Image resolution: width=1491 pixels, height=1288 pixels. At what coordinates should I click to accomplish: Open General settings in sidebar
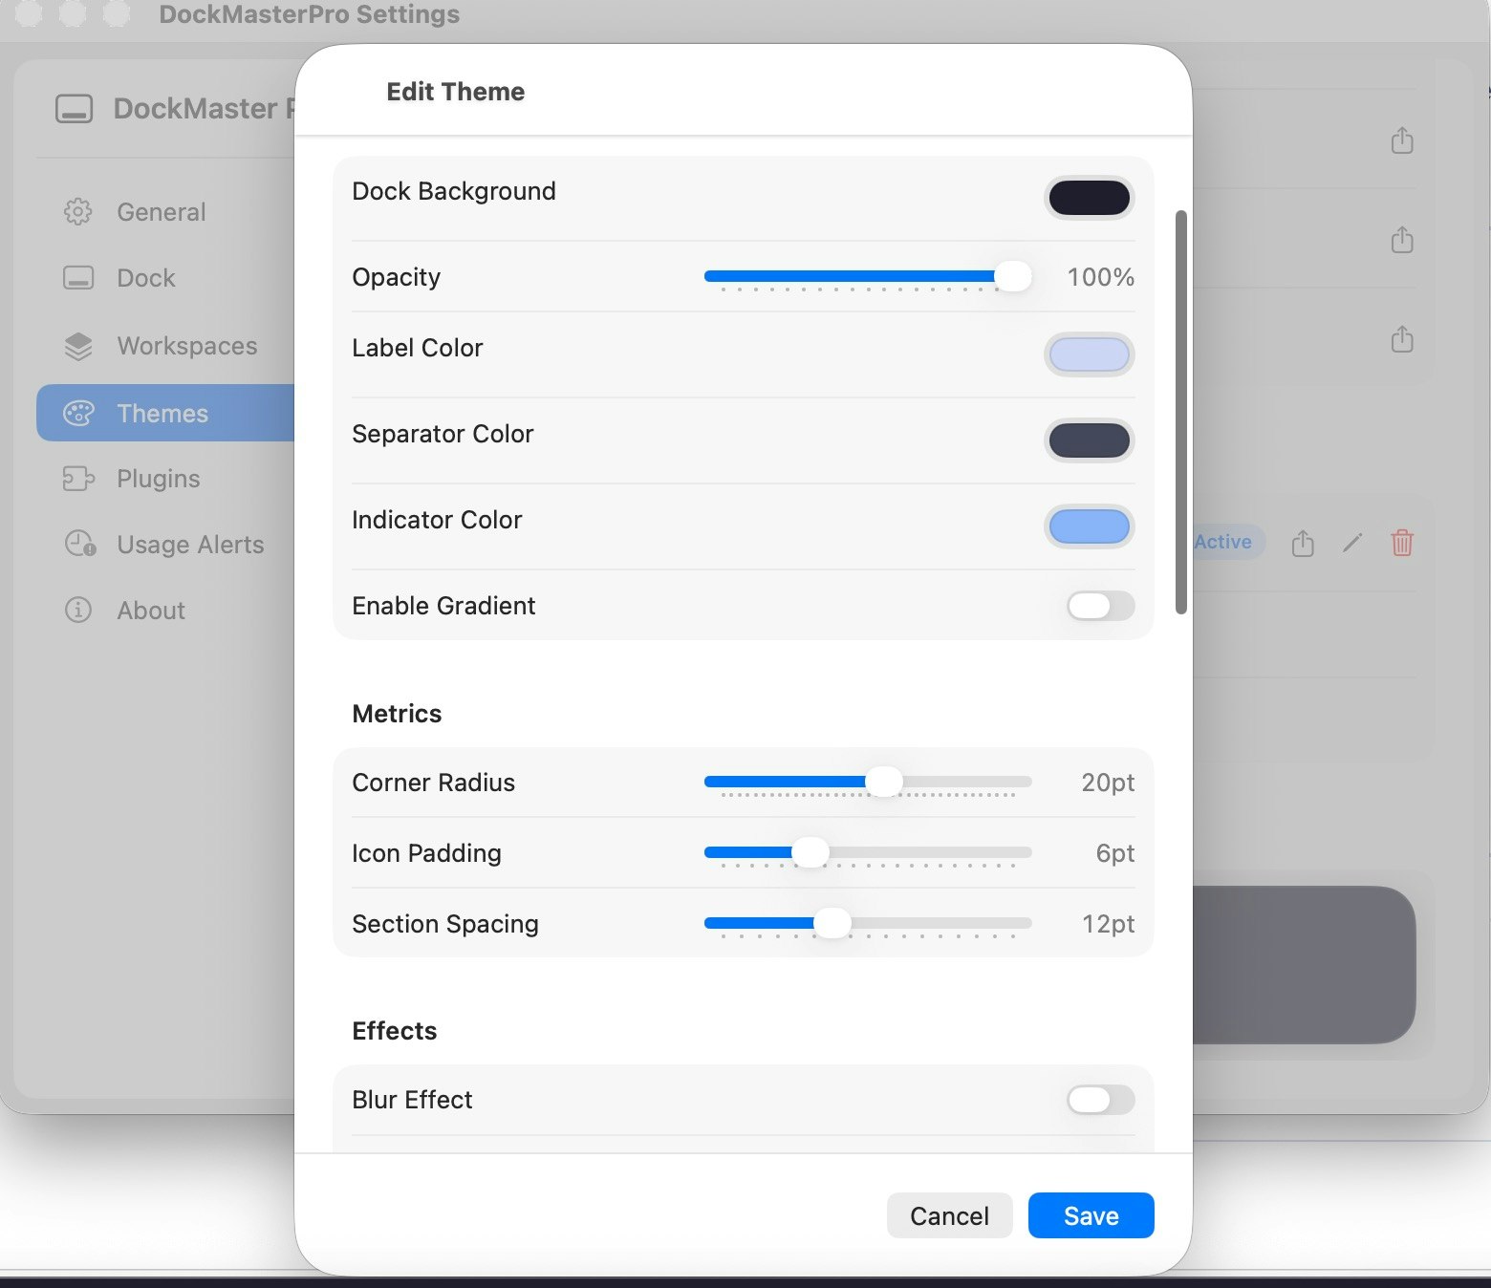click(x=166, y=212)
